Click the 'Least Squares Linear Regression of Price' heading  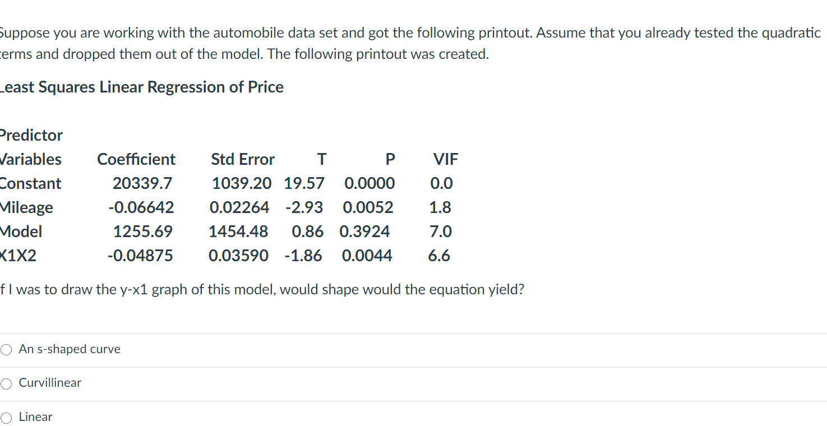pyautogui.click(x=142, y=87)
